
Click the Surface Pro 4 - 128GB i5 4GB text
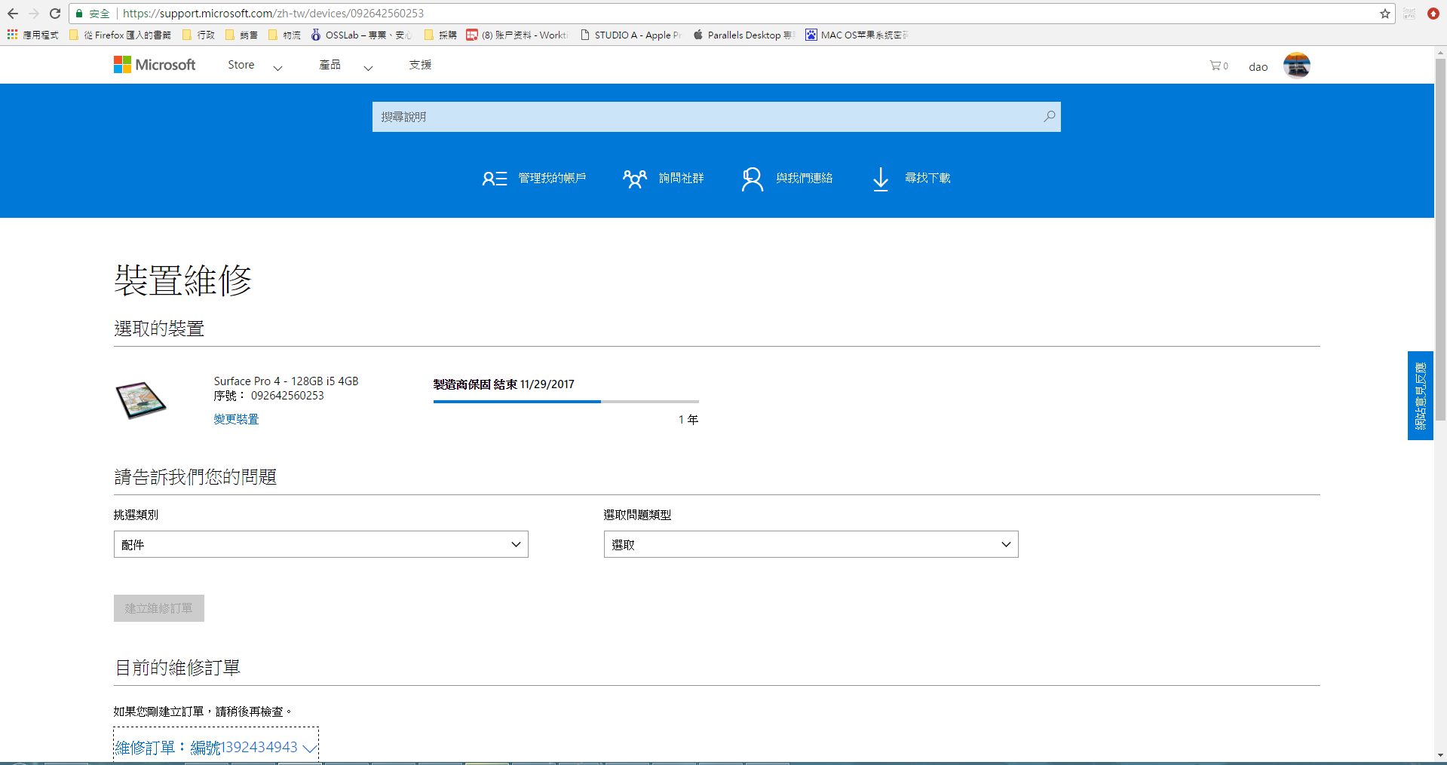tap(287, 381)
